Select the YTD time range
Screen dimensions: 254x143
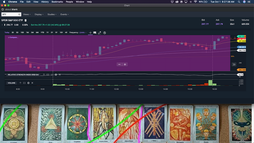click(42, 33)
